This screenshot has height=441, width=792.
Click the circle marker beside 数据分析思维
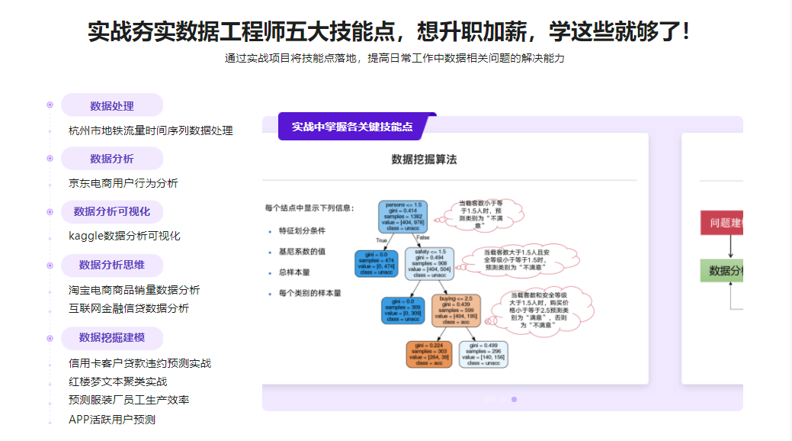tap(50, 265)
